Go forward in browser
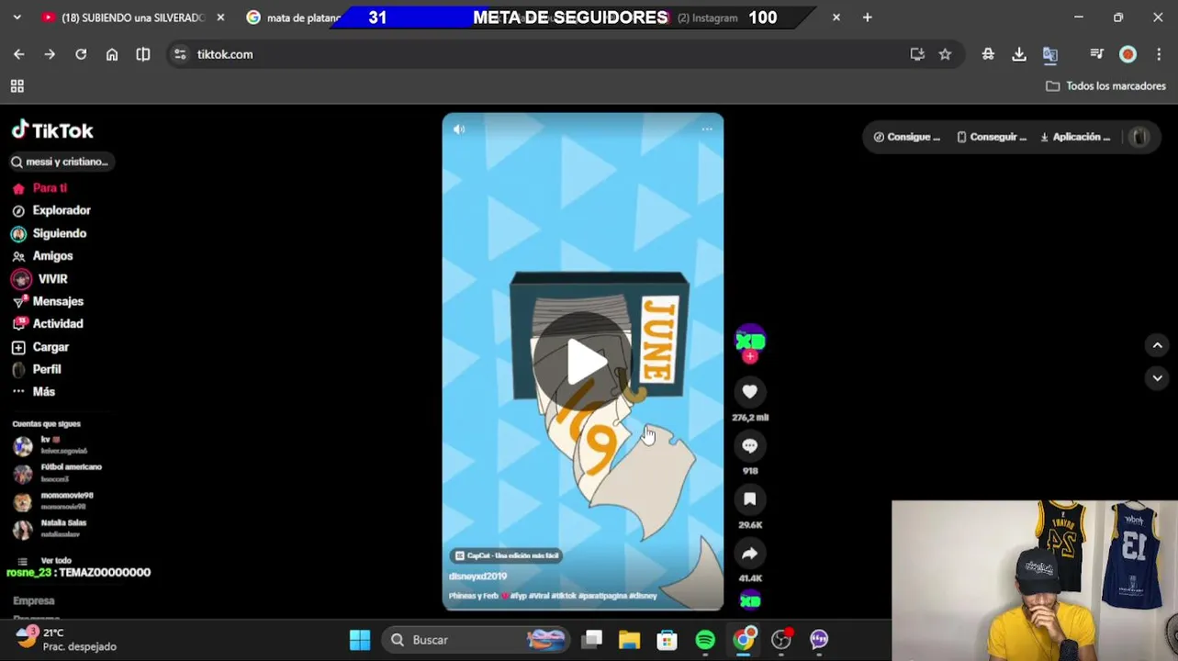 point(50,54)
